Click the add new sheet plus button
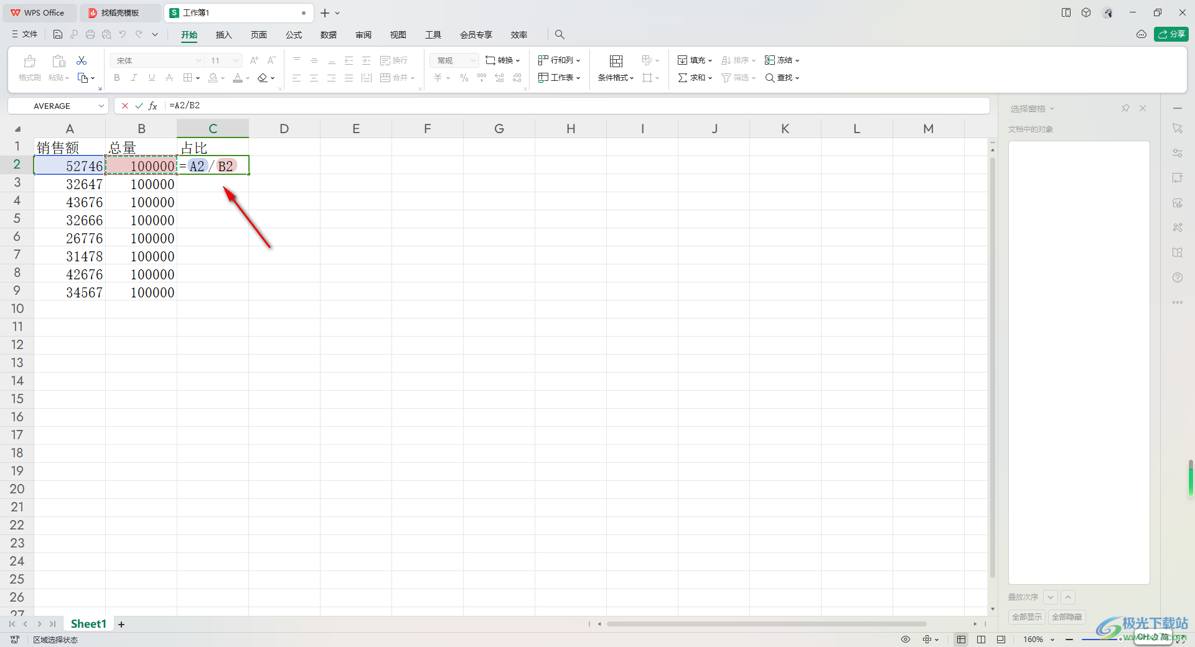Screen dimensions: 1195x647 [121, 624]
